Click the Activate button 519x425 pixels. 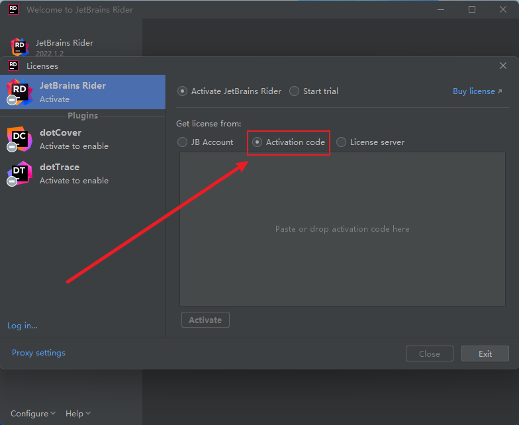[x=205, y=320]
